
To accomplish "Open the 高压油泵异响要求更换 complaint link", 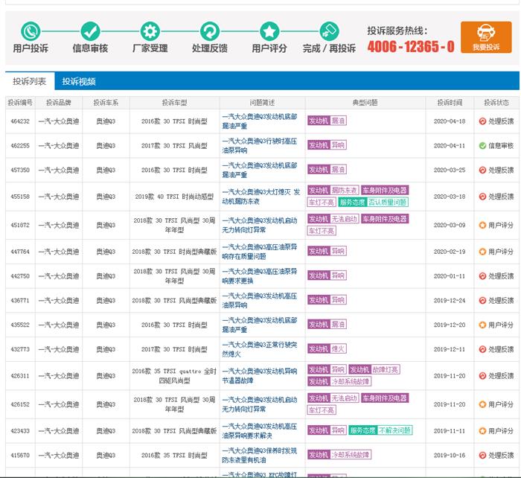I will coord(260,276).
